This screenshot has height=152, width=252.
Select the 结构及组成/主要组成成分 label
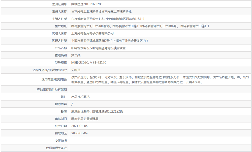pos(50,70)
